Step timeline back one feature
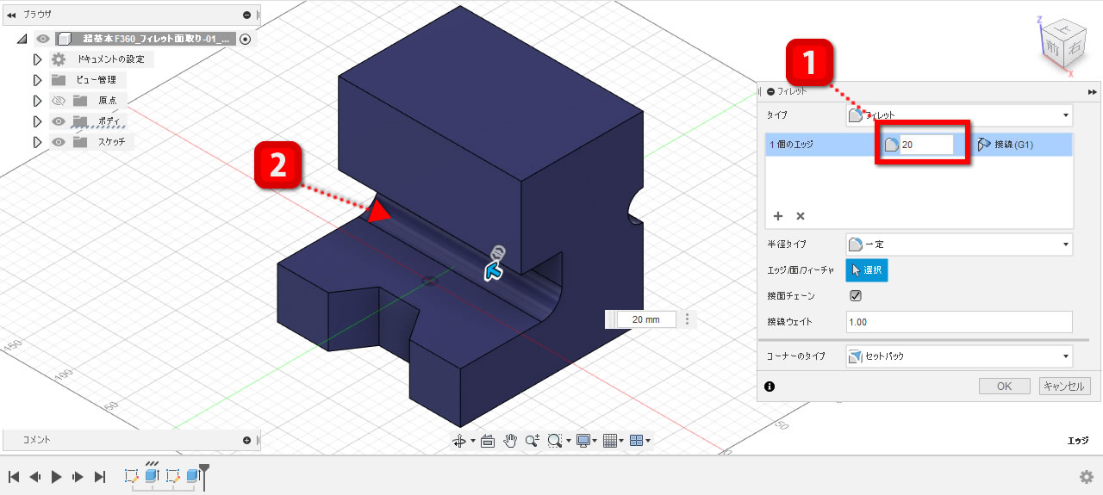Viewport: 1103px width, 495px height. pyautogui.click(x=35, y=476)
